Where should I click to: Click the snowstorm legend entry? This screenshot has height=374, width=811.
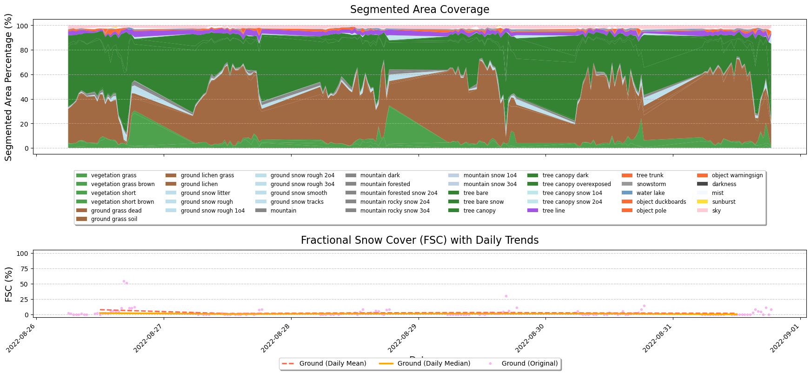(x=651, y=184)
